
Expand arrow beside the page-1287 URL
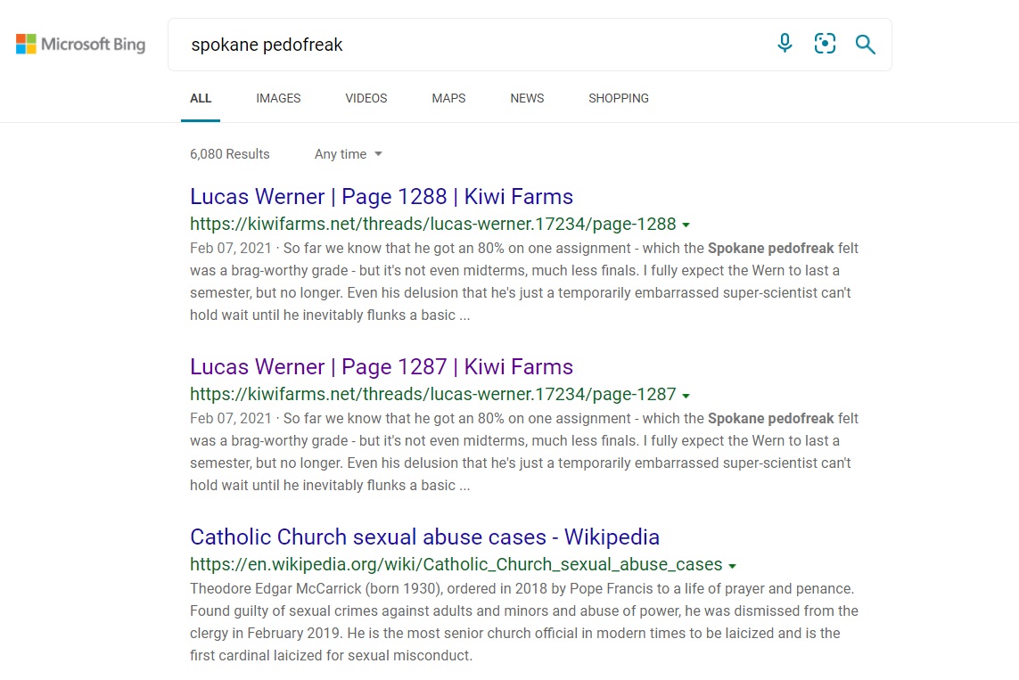tap(686, 396)
